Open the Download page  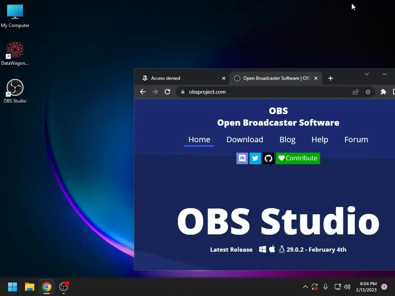click(x=245, y=140)
